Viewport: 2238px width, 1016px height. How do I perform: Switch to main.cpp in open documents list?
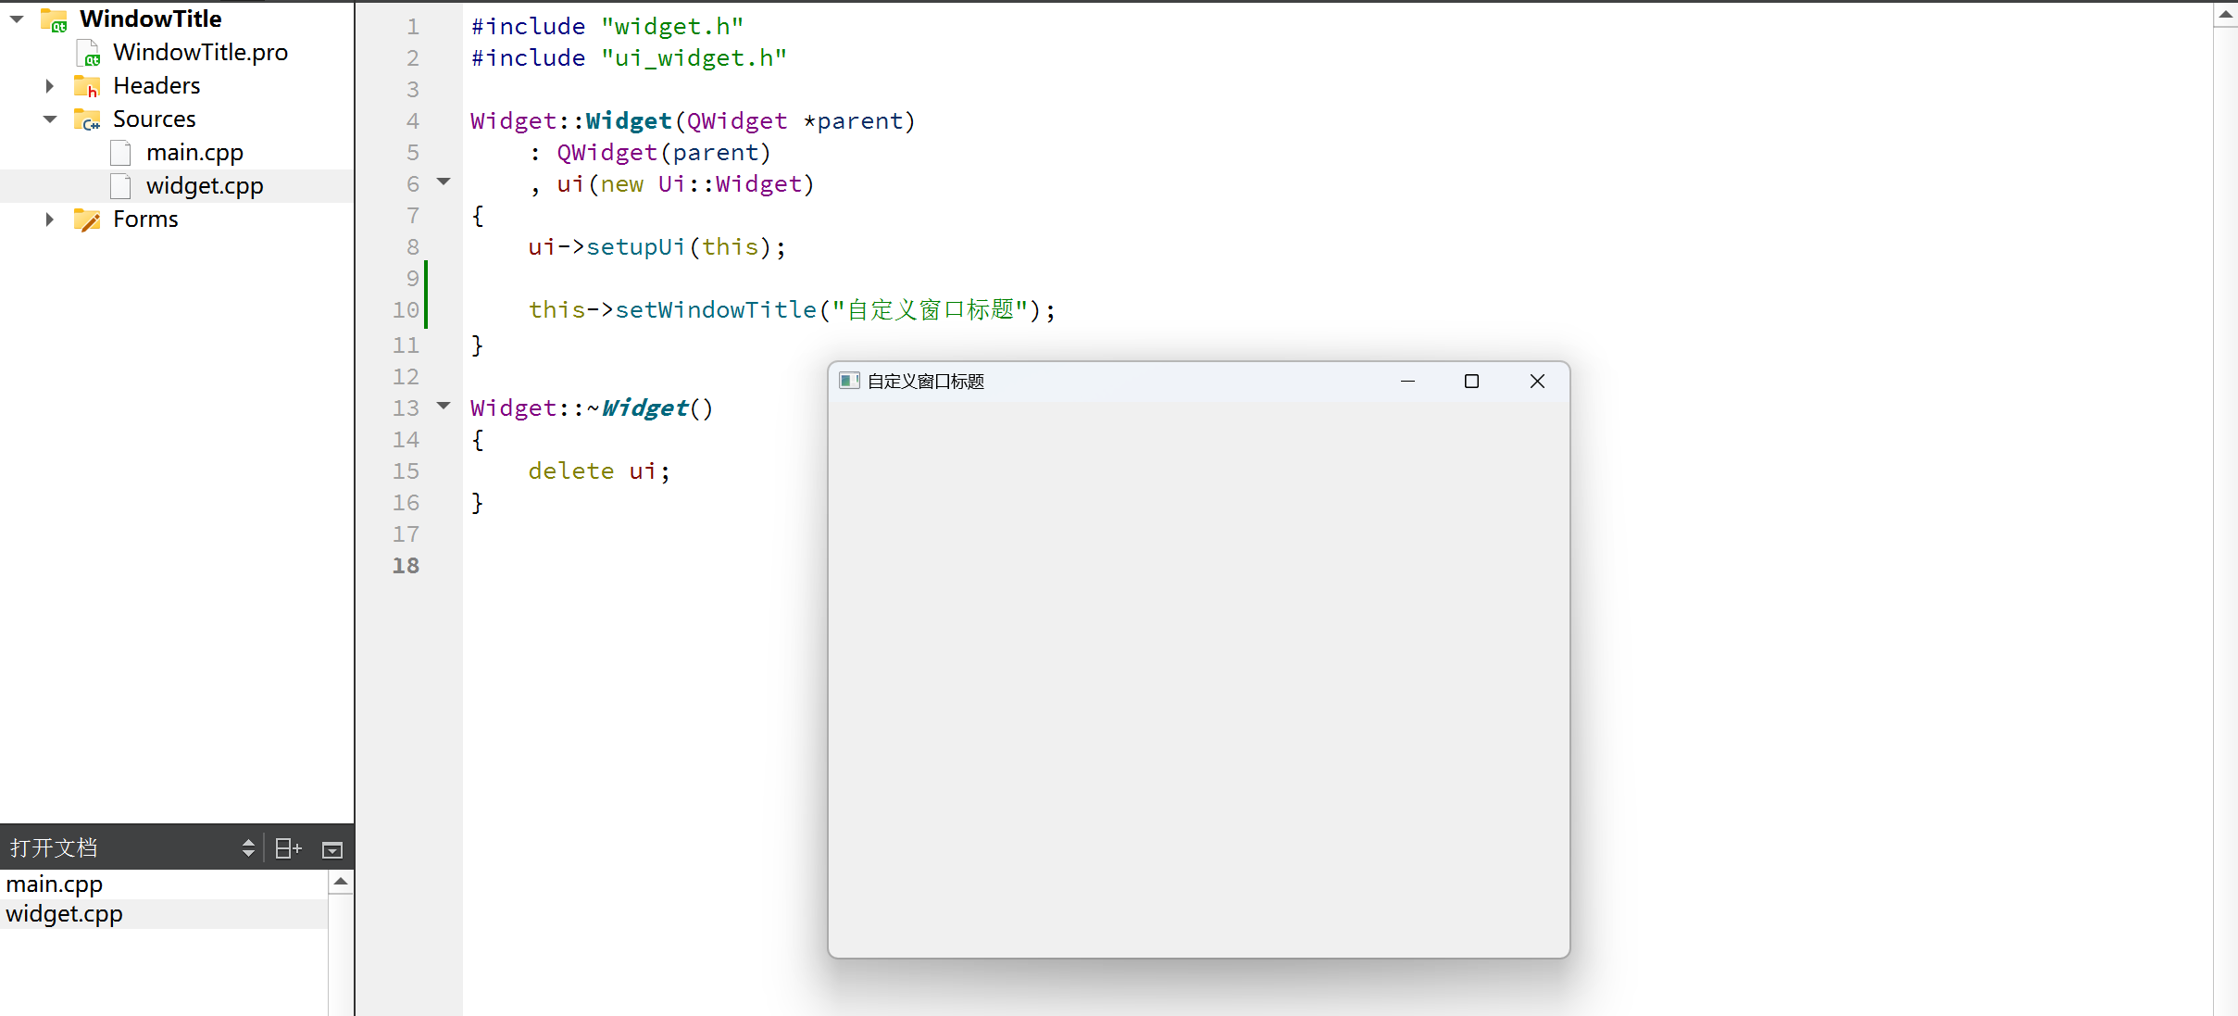55,884
